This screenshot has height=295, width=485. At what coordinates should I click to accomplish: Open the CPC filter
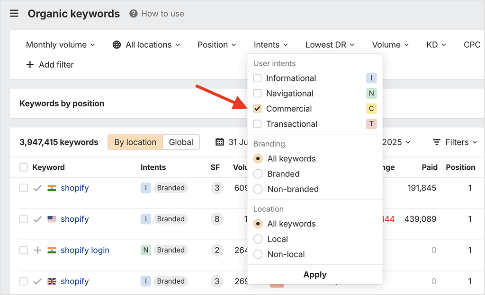click(x=472, y=45)
